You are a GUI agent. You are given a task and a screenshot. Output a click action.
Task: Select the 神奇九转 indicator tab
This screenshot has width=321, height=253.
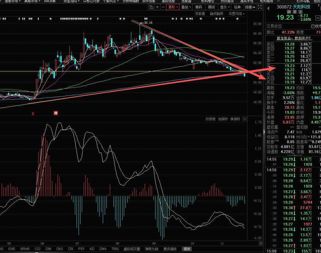click(x=152, y=249)
